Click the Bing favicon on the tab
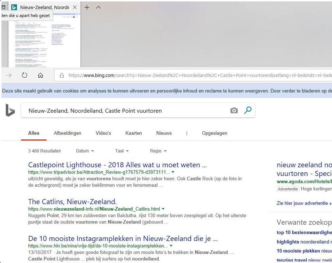 tap(14, 8)
